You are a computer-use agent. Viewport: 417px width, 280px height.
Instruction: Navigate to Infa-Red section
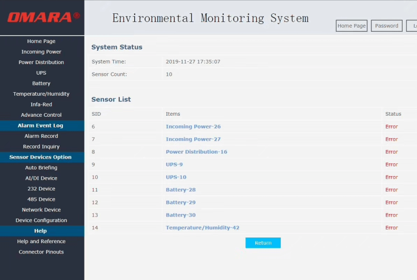(41, 104)
